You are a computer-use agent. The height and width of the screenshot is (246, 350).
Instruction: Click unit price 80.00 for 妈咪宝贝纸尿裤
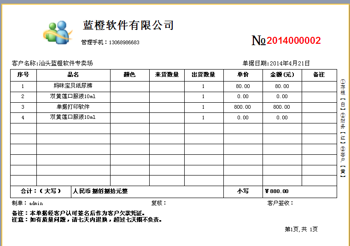243,87
